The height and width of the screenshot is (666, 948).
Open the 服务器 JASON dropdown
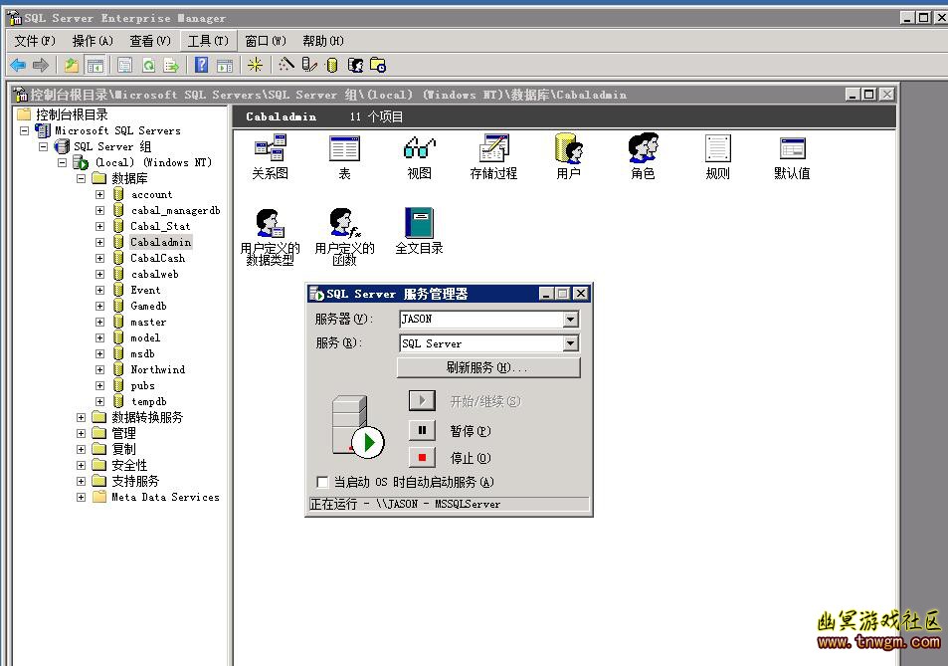570,319
